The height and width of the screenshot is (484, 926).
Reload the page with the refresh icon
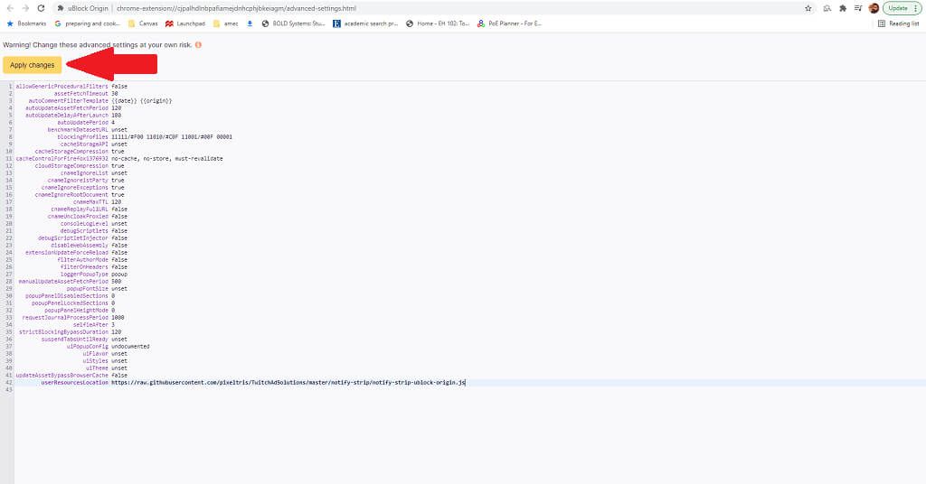(x=41, y=8)
